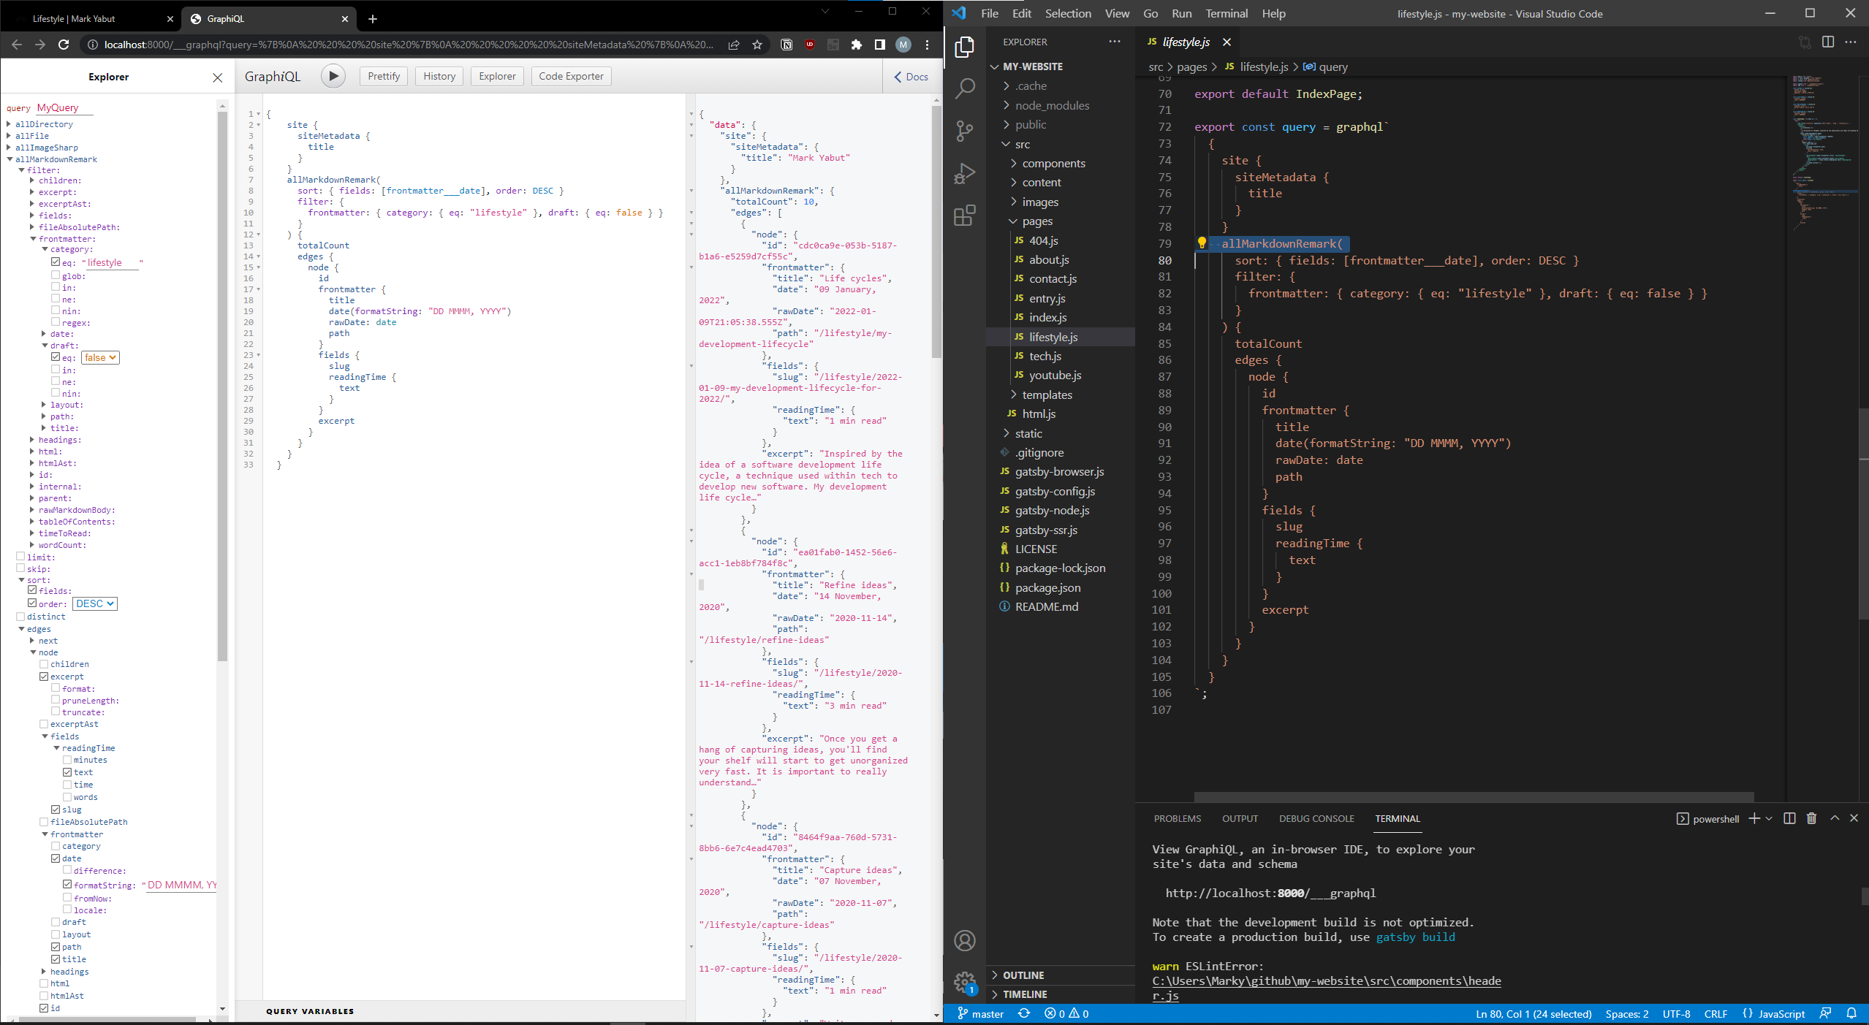Open VS Code Terminal menu
The height and width of the screenshot is (1025, 1869).
pos(1227,13)
